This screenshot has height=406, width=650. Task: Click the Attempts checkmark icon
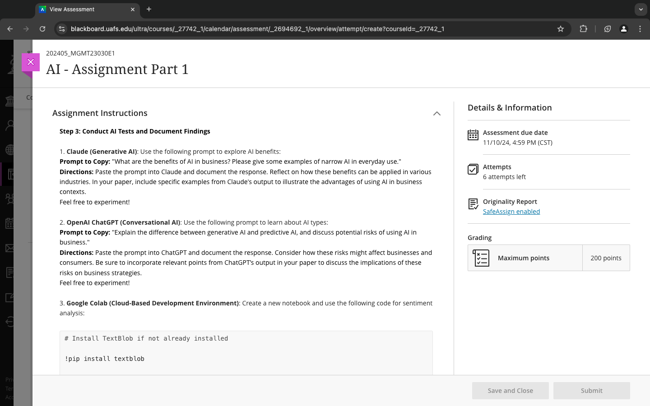473,169
